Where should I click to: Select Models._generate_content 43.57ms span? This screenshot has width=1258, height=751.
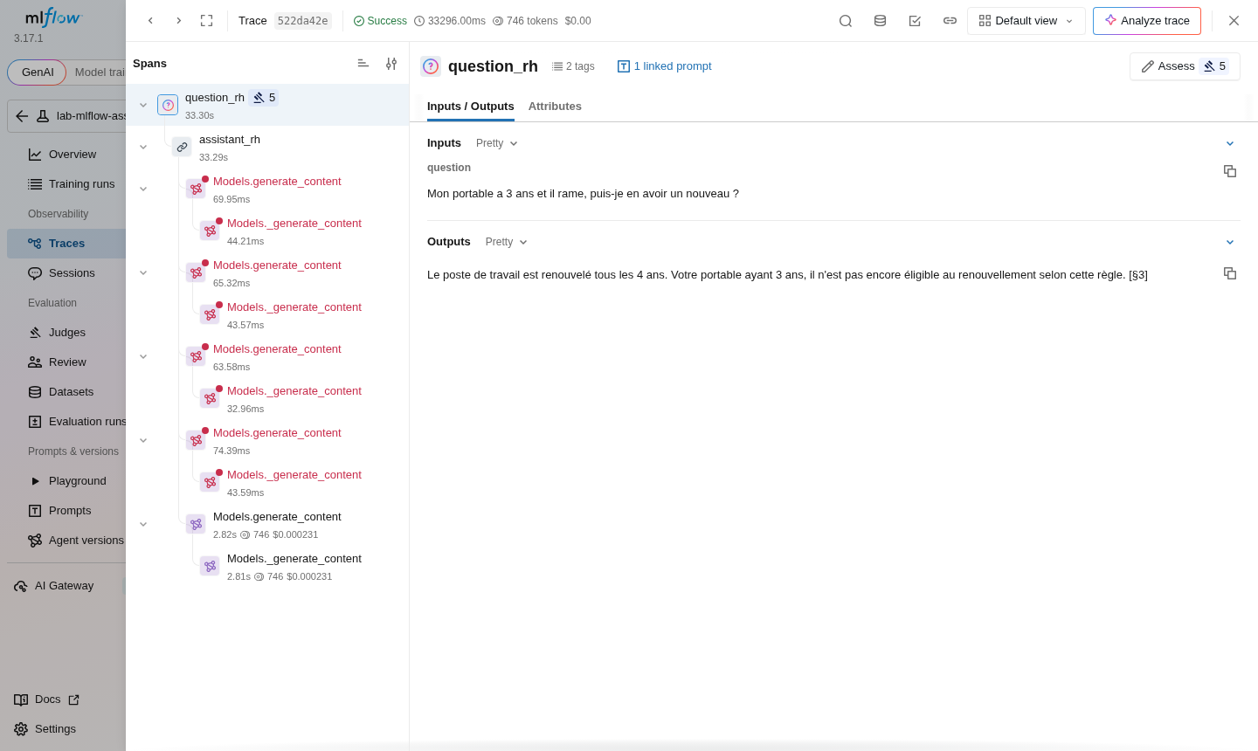[x=267, y=314]
